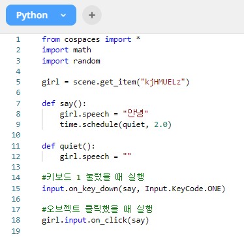Click the input.on_key_down(say, Input.KeyCode.ONE) line
Image resolution: width=244 pixels, height=237 pixels.
[134, 189]
